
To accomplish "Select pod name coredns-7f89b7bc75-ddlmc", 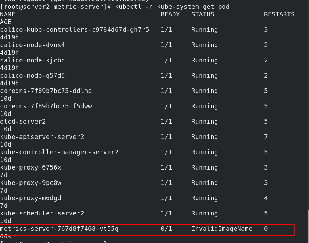I will (x=46, y=91).
